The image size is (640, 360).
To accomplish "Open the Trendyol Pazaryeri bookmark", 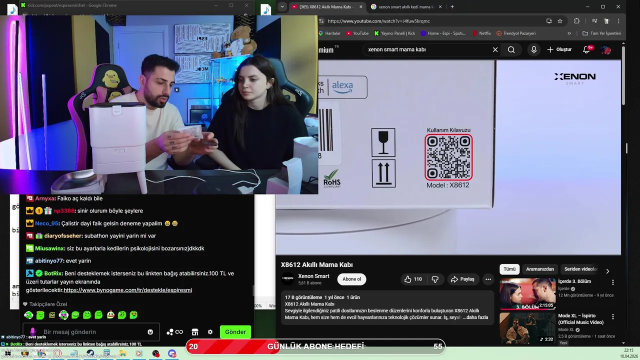I will tap(516, 33).
